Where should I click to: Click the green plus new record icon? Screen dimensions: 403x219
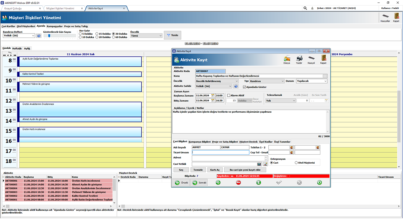click(x=218, y=182)
